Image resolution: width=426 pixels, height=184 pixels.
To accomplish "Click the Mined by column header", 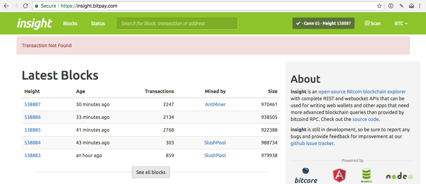I will pyautogui.click(x=215, y=91).
